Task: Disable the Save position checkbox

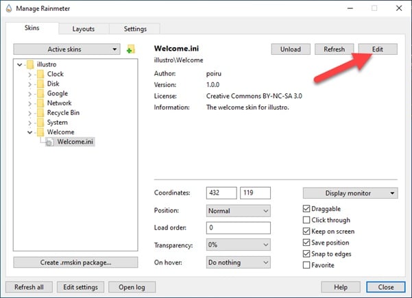Action: coord(306,243)
